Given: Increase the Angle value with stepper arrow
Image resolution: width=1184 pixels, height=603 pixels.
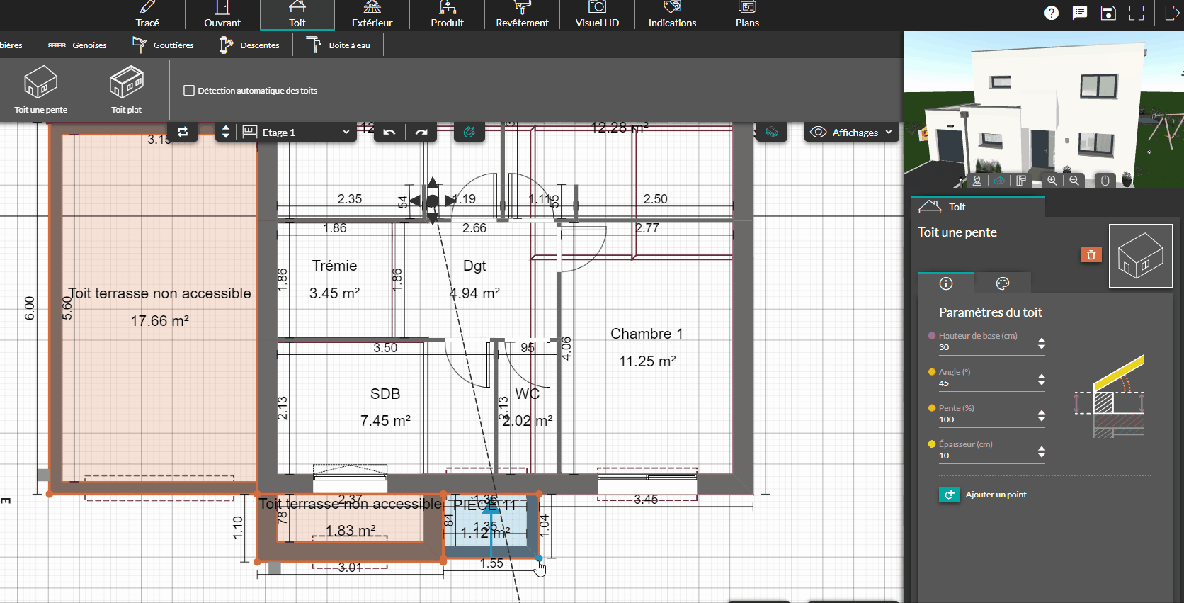Looking at the screenshot, I should pos(1041,376).
